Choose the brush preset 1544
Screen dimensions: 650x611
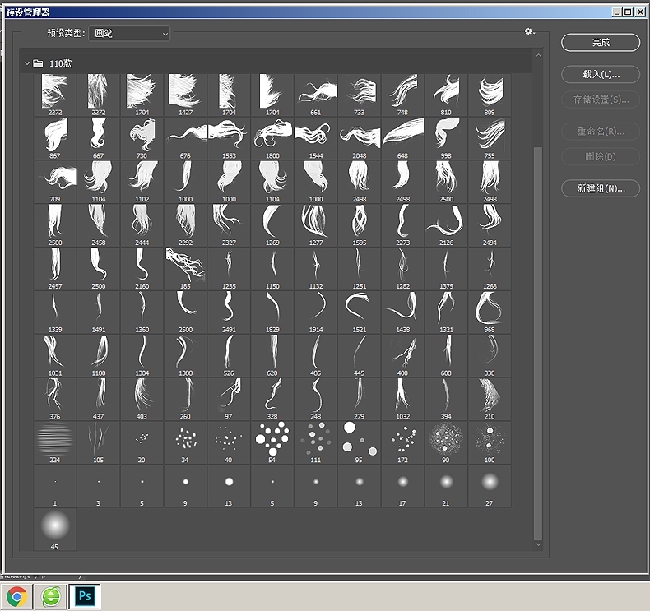click(x=315, y=138)
